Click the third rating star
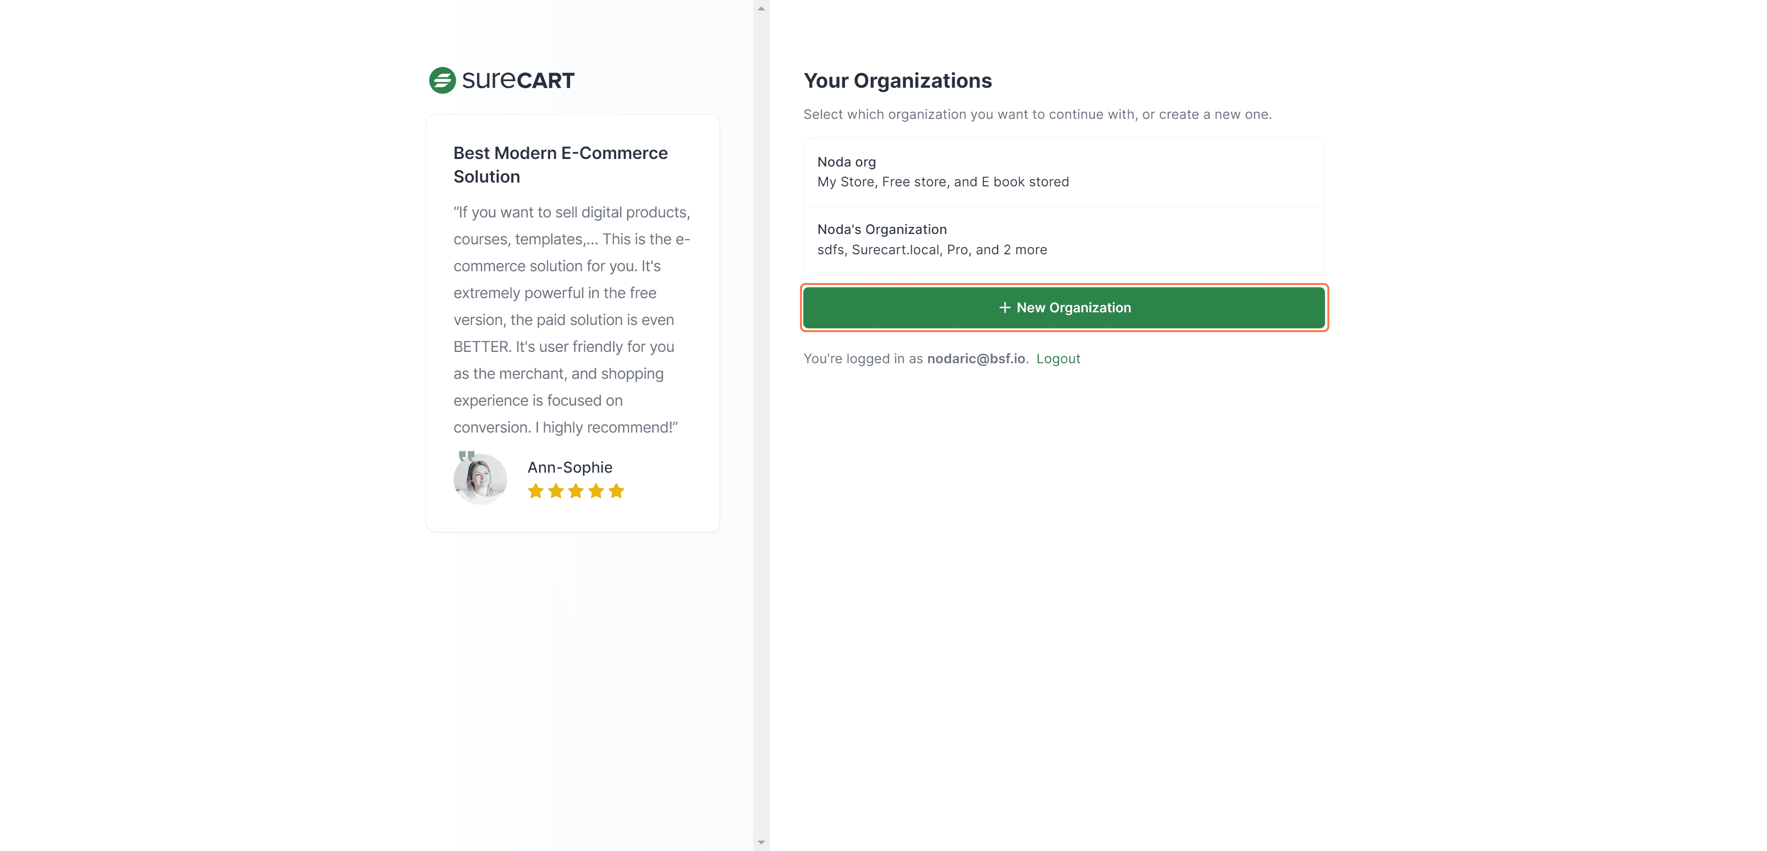 pyautogui.click(x=576, y=491)
